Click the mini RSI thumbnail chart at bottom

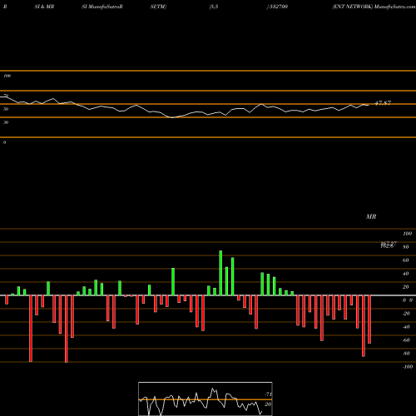pyautogui.click(x=206, y=399)
